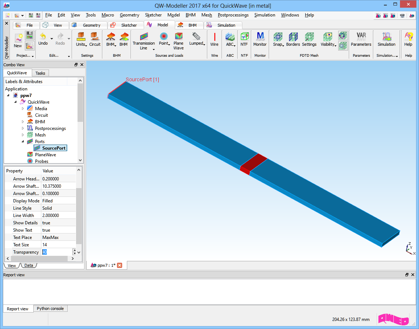Expand the Media node in the tree

(x=23, y=109)
